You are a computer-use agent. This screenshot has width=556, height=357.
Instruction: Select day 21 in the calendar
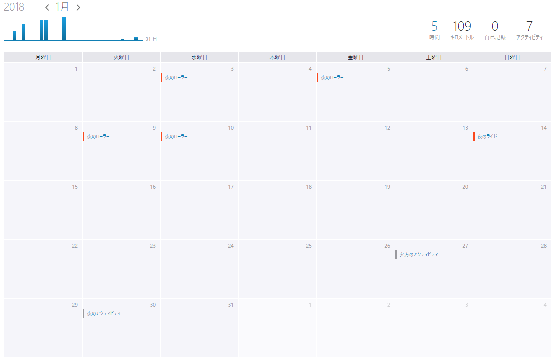click(512, 210)
